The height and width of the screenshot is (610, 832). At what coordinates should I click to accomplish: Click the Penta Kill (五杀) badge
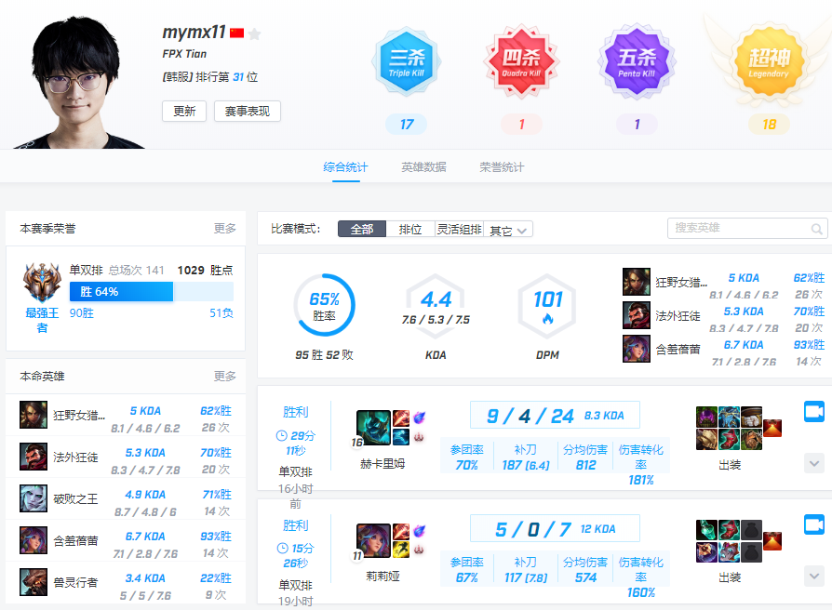[x=637, y=60]
